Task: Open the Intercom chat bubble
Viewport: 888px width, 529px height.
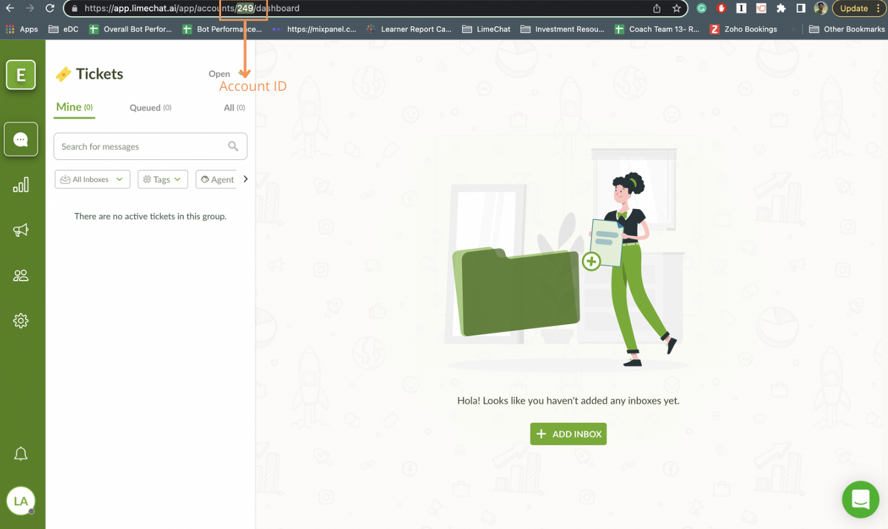Action: coord(860,499)
